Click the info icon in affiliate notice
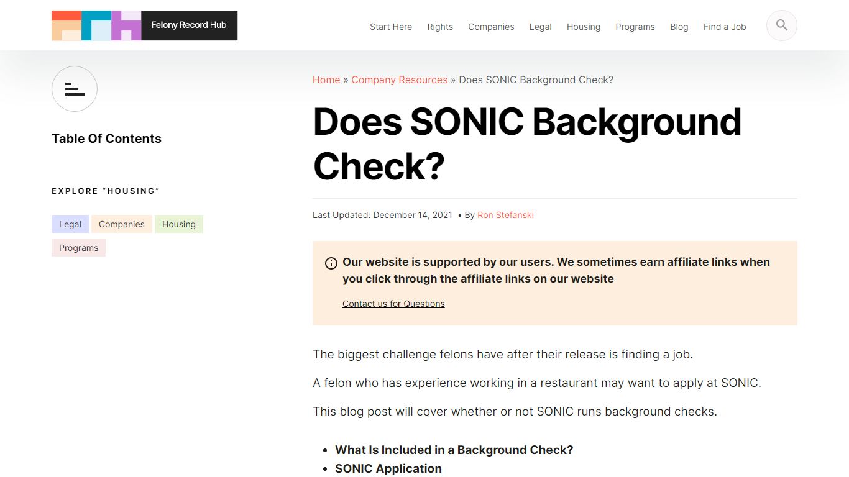 (331, 263)
